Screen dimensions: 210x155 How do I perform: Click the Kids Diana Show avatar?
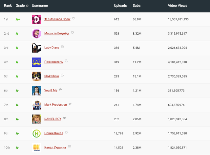36,20
